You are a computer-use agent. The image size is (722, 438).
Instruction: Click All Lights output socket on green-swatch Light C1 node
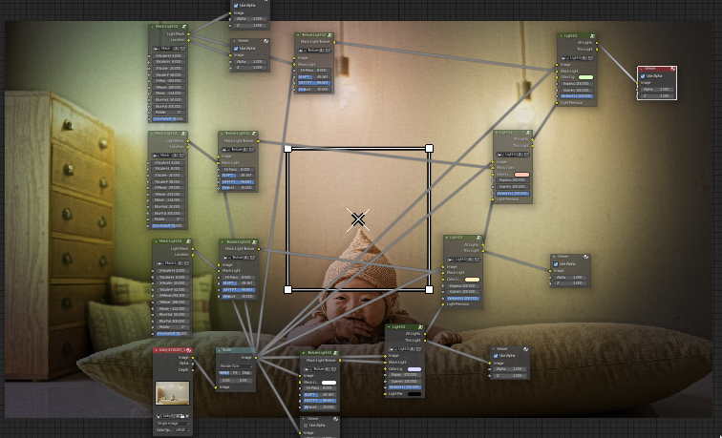[x=597, y=43]
